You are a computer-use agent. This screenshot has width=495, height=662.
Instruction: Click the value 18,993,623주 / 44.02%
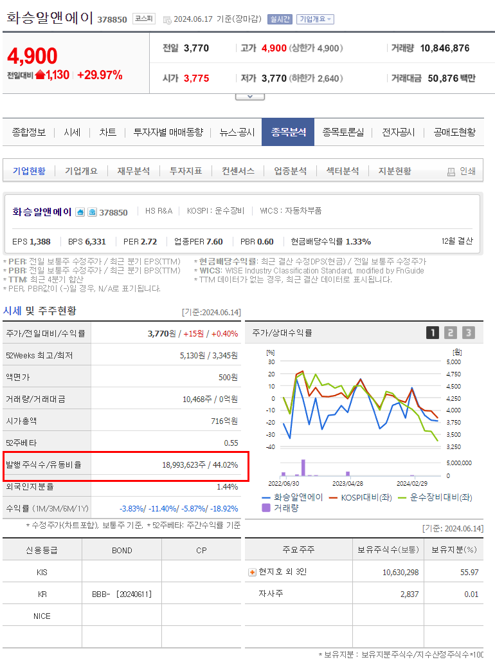(200, 465)
